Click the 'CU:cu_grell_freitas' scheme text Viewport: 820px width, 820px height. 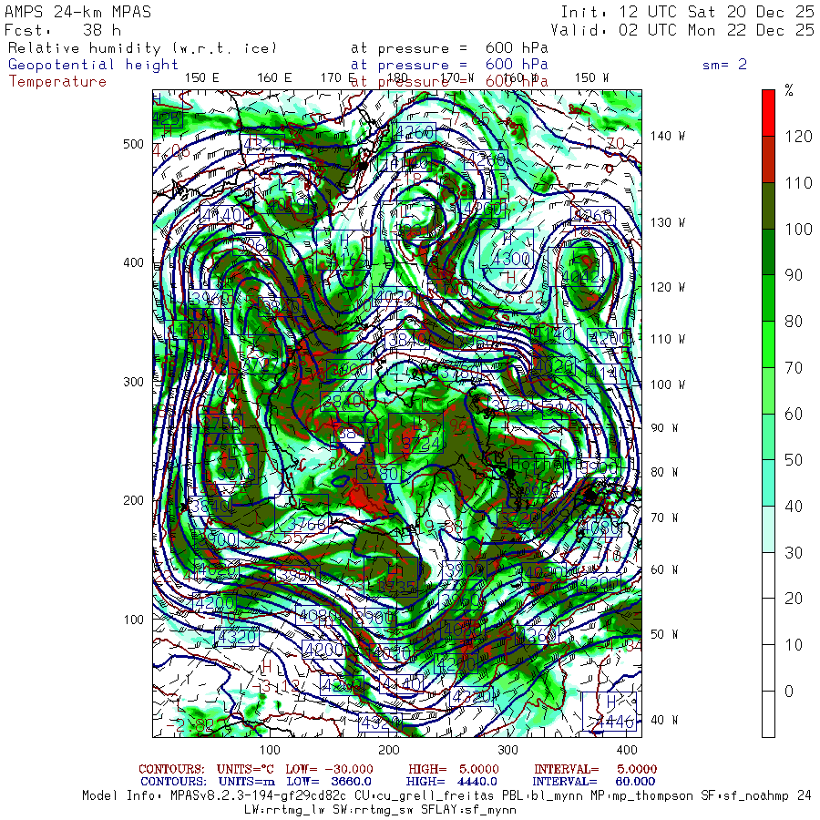[425, 796]
